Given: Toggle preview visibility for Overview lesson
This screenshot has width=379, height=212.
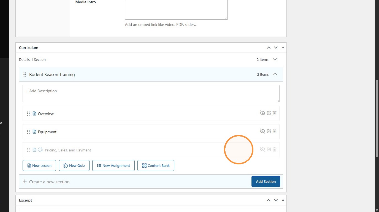Looking at the screenshot, I should click(262, 113).
